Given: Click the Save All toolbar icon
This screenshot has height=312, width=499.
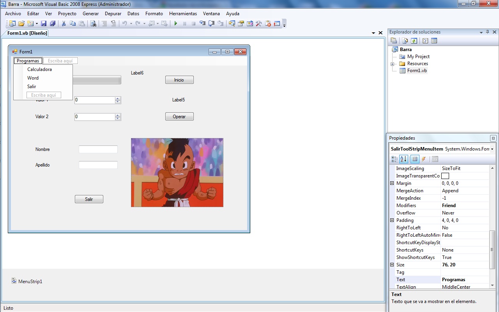Looking at the screenshot, I should 53,23.
